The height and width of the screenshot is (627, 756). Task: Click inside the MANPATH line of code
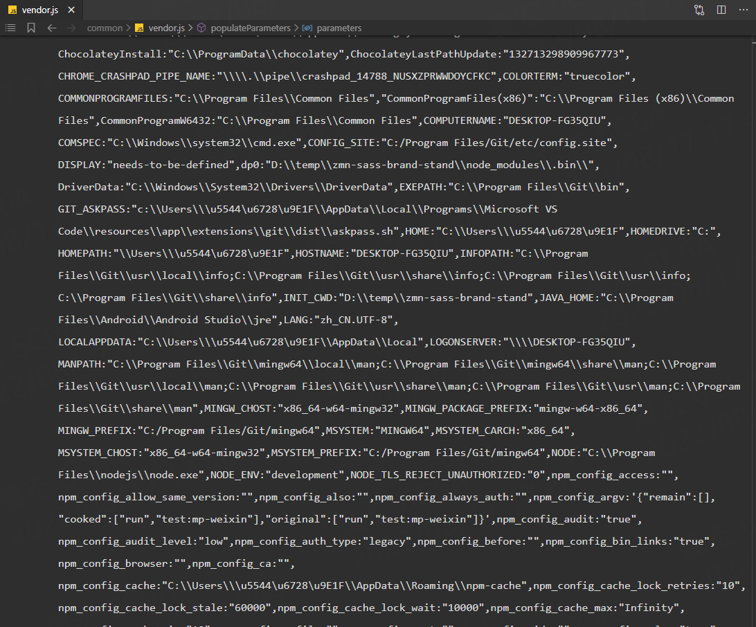click(x=277, y=363)
